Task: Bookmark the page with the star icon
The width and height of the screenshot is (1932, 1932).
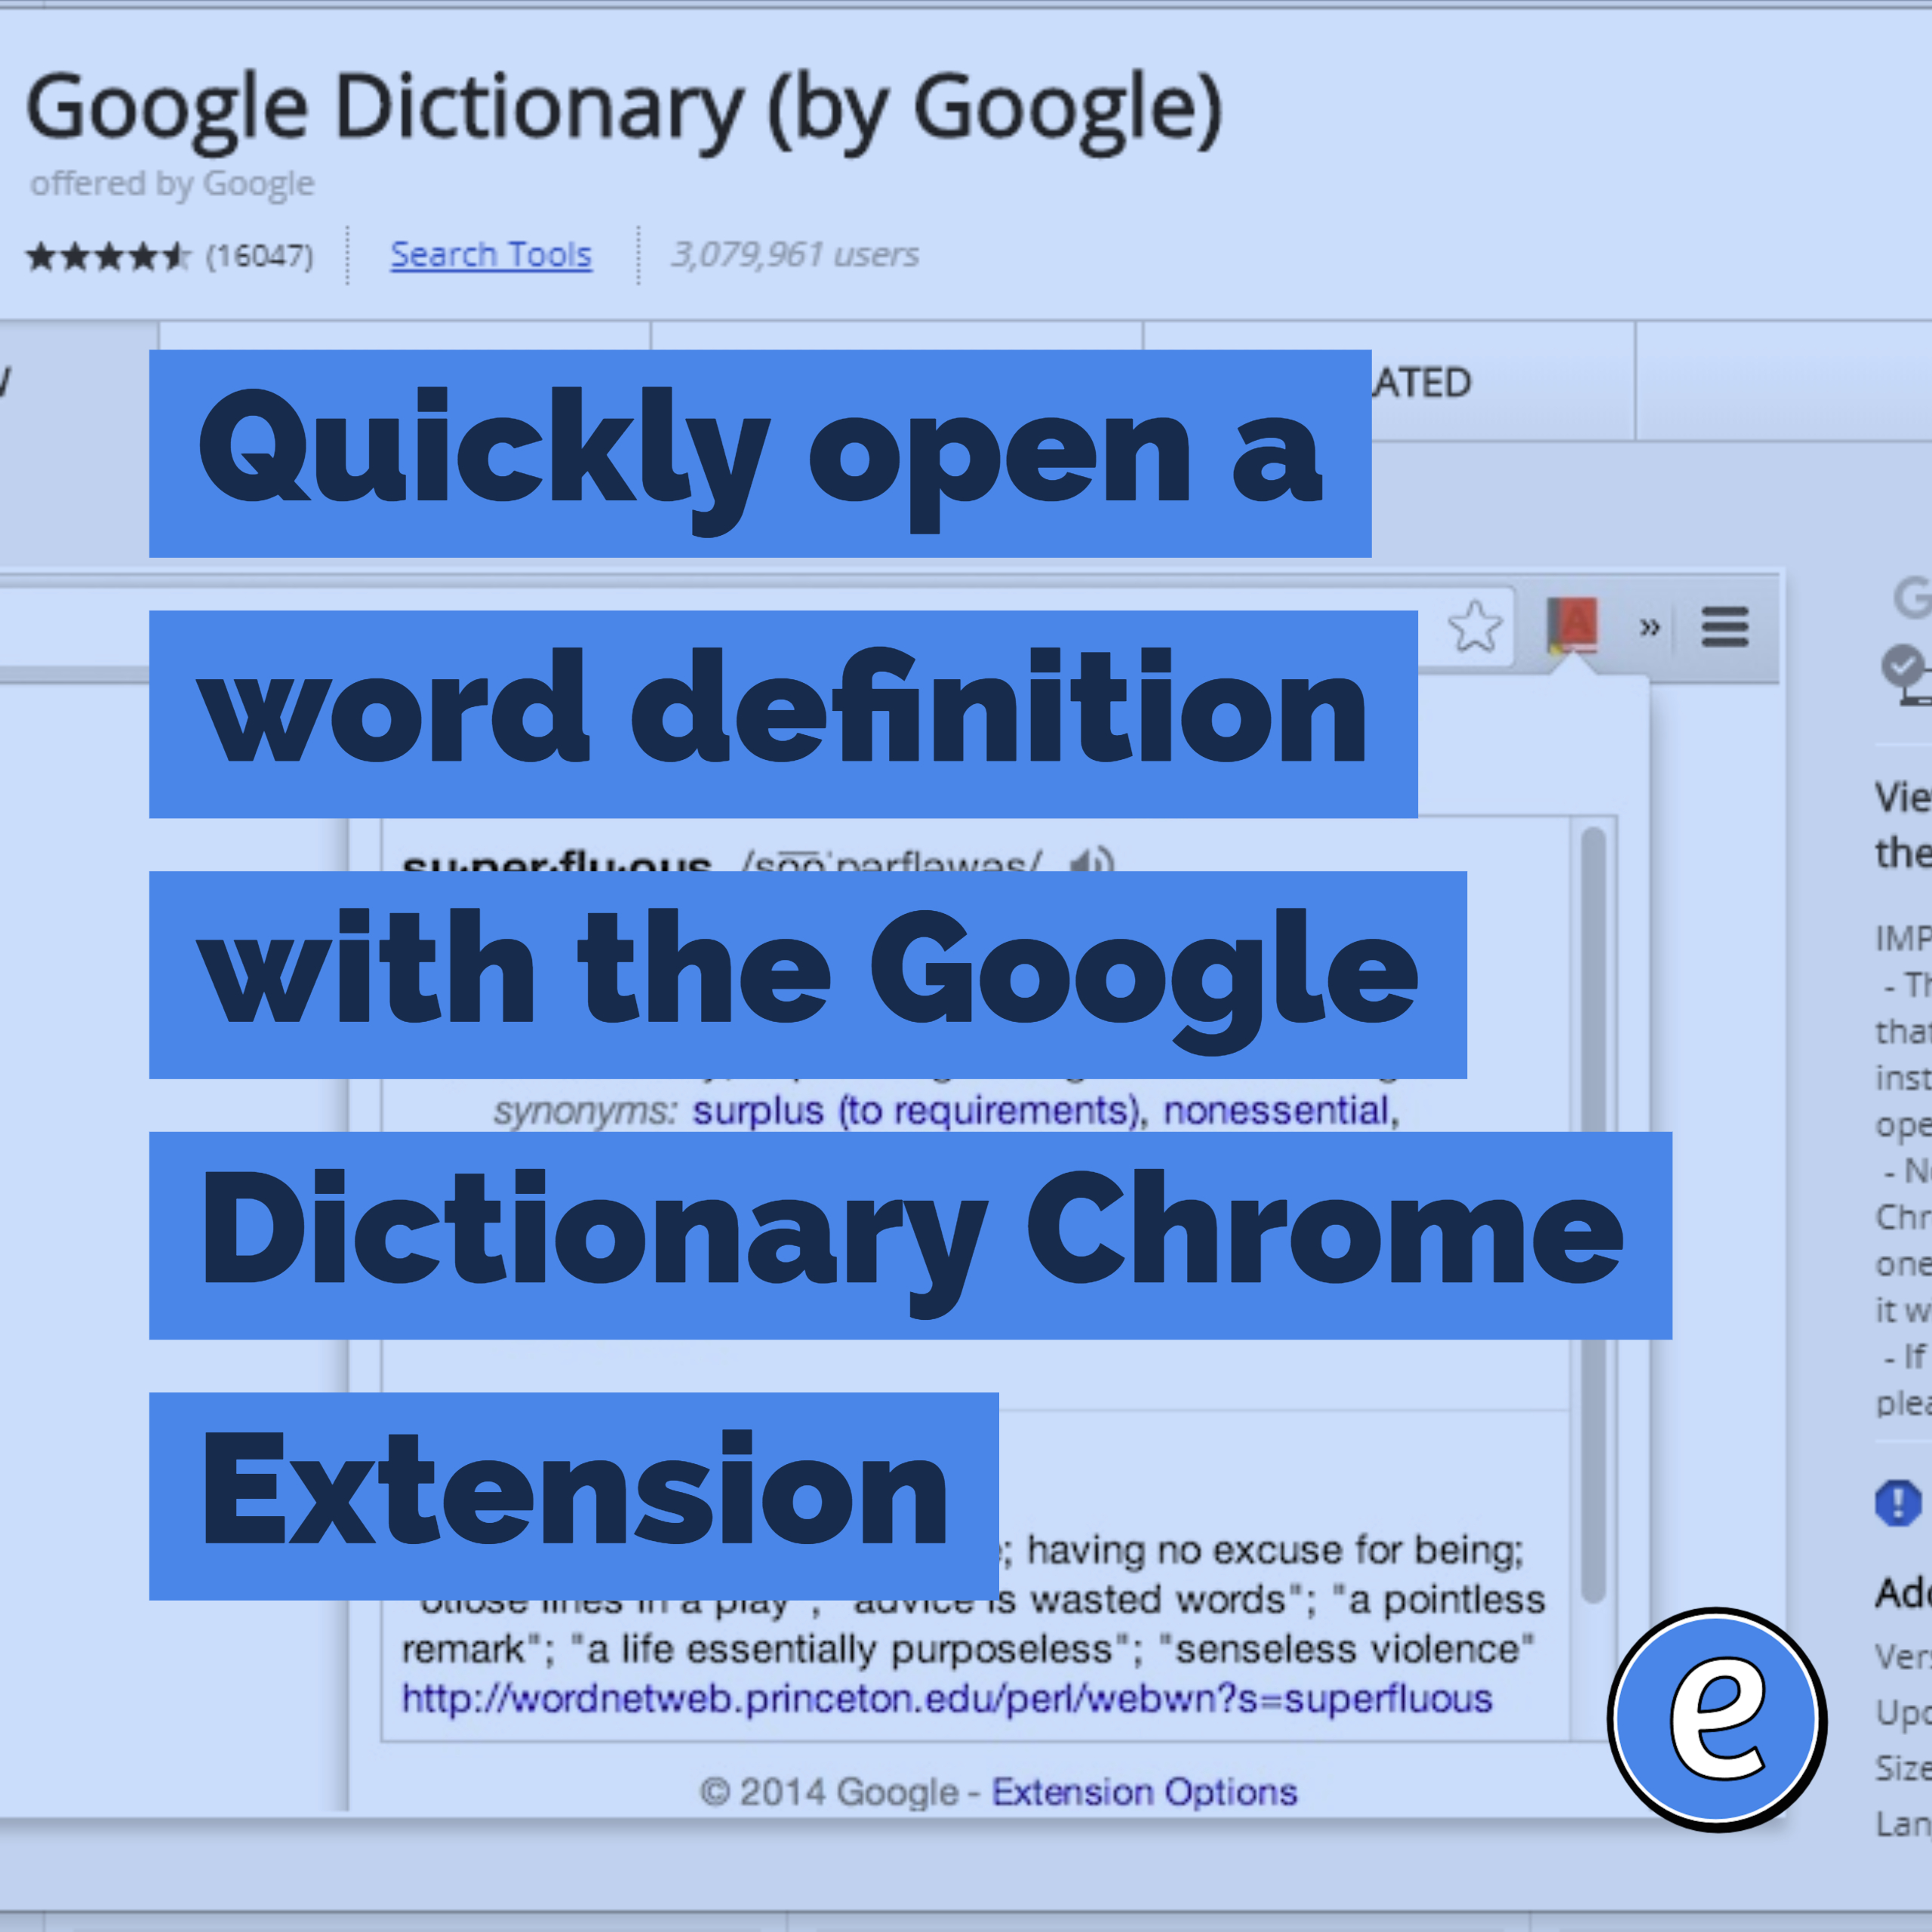Action: 1474,627
